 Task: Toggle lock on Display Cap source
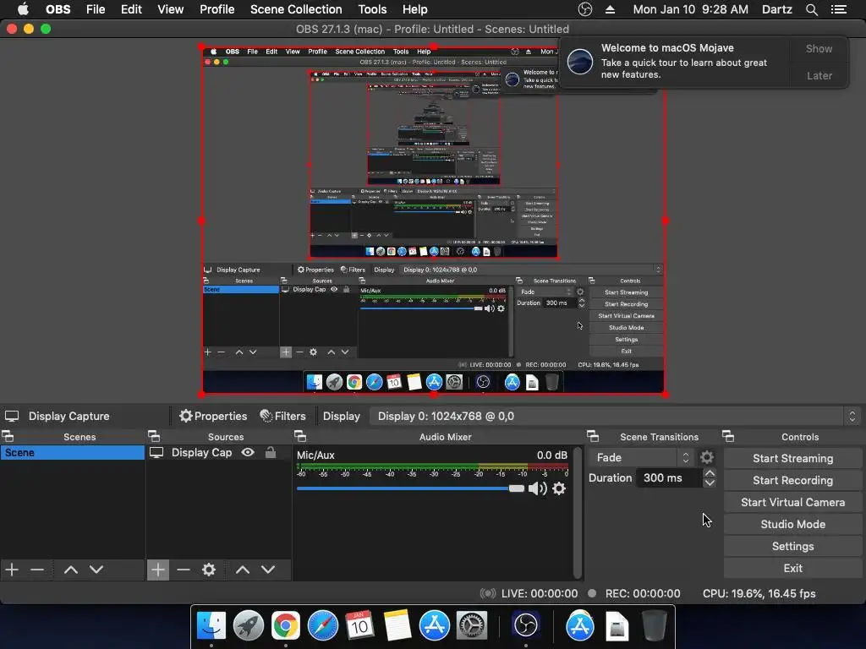pos(271,453)
